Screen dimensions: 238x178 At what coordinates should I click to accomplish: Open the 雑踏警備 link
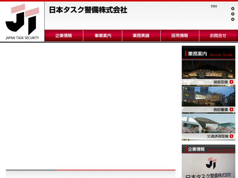[221, 82]
